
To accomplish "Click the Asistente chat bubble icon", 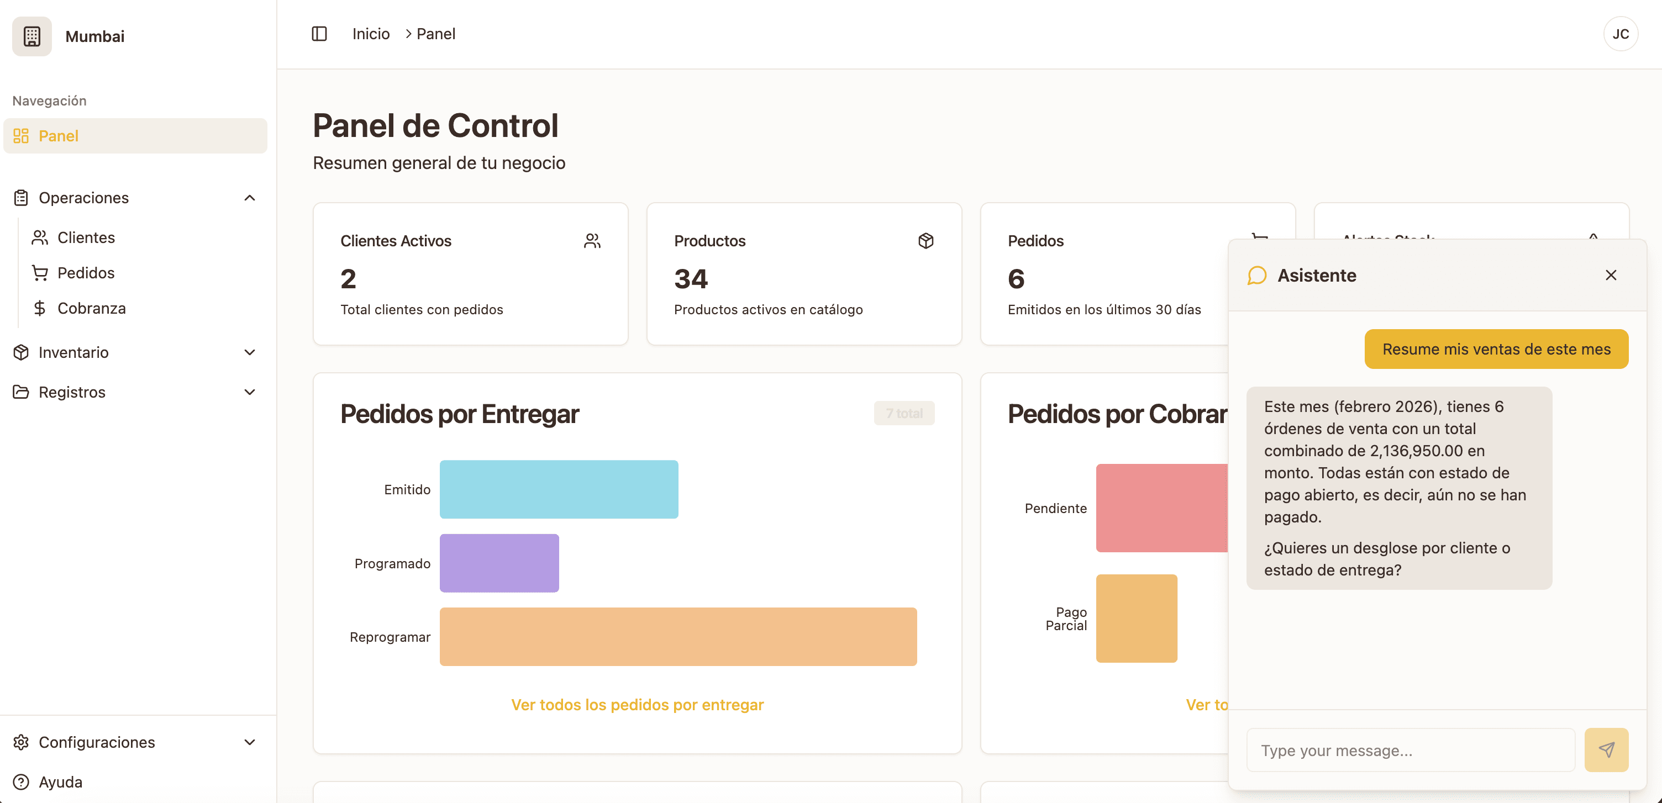I will [1257, 276].
